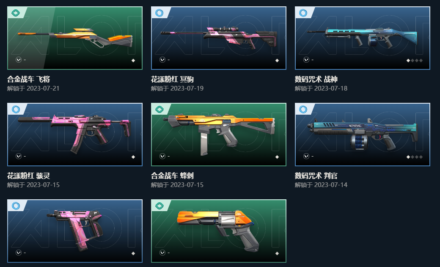The image size is (440, 267).
Task: Click the blue tier icon on 花漾粉红 冥驹 card
Action: click(x=159, y=13)
